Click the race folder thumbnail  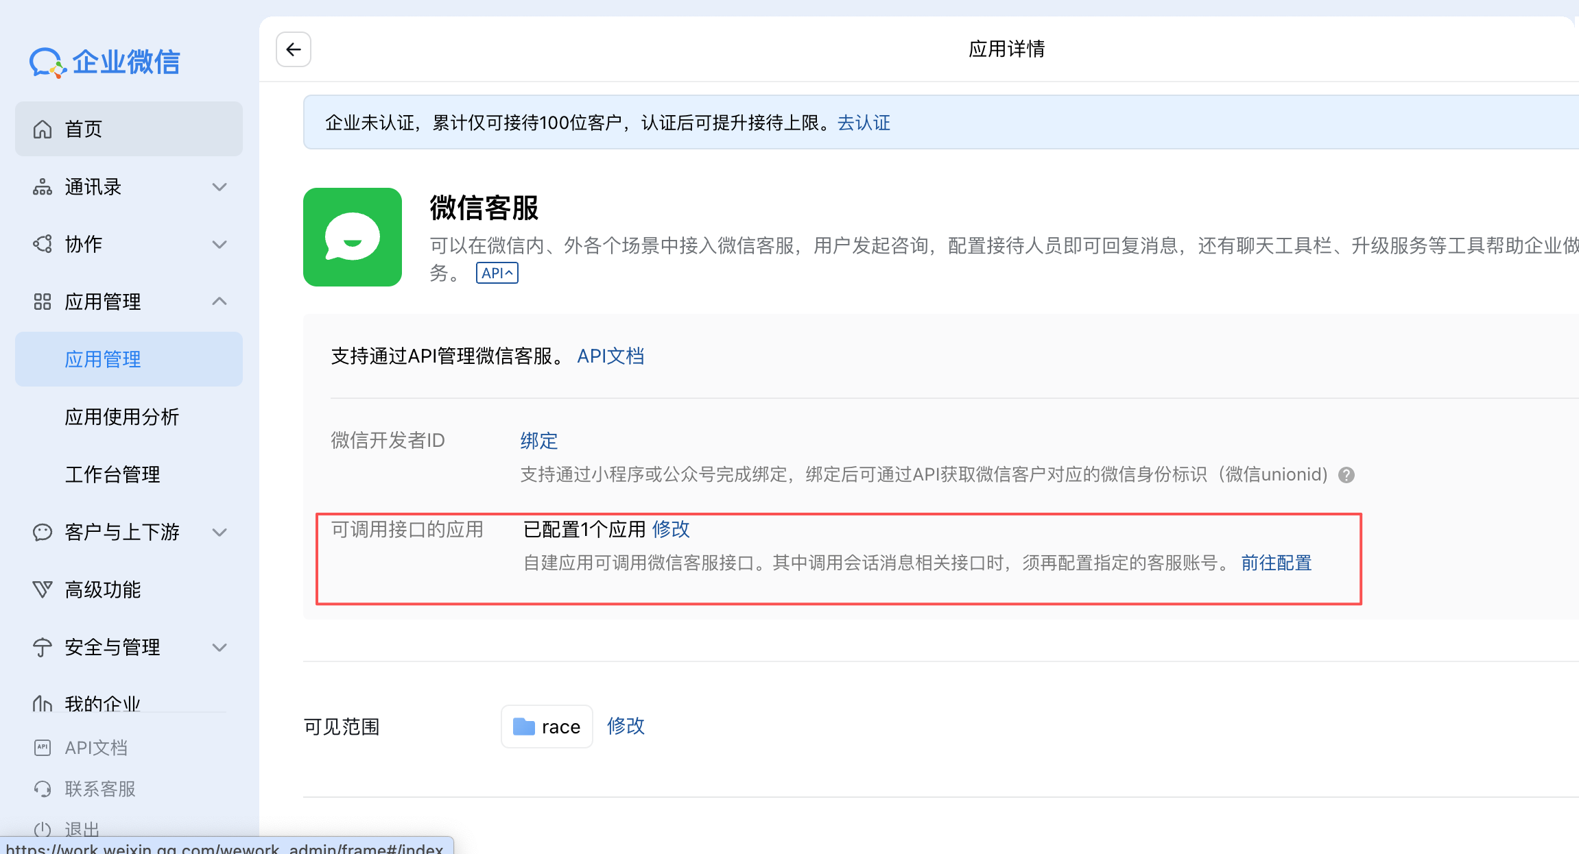(523, 727)
